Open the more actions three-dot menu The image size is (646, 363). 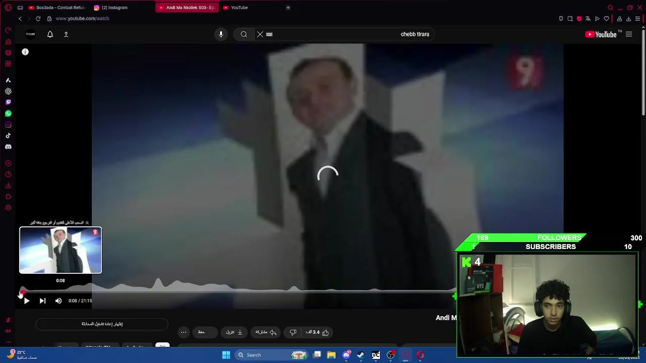[x=184, y=332]
